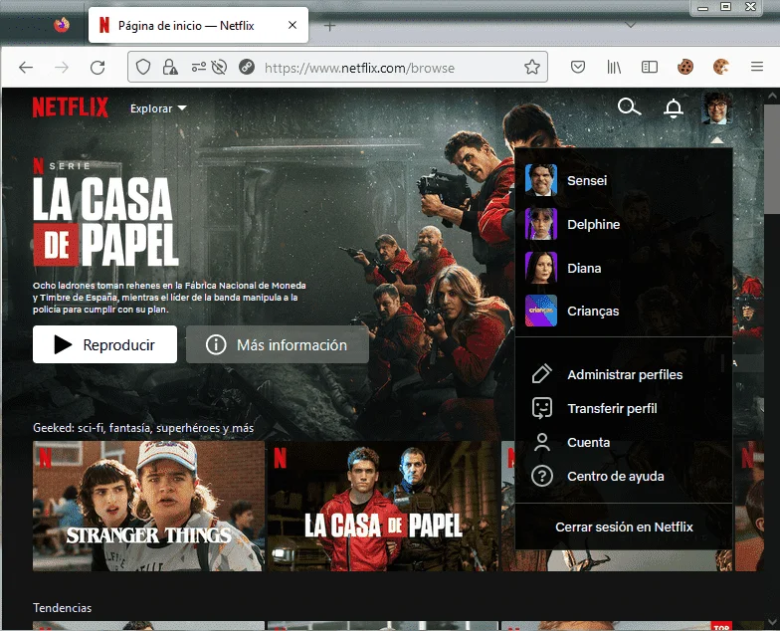Click the Netflix logo
Image resolution: width=780 pixels, height=631 pixels.
70,107
